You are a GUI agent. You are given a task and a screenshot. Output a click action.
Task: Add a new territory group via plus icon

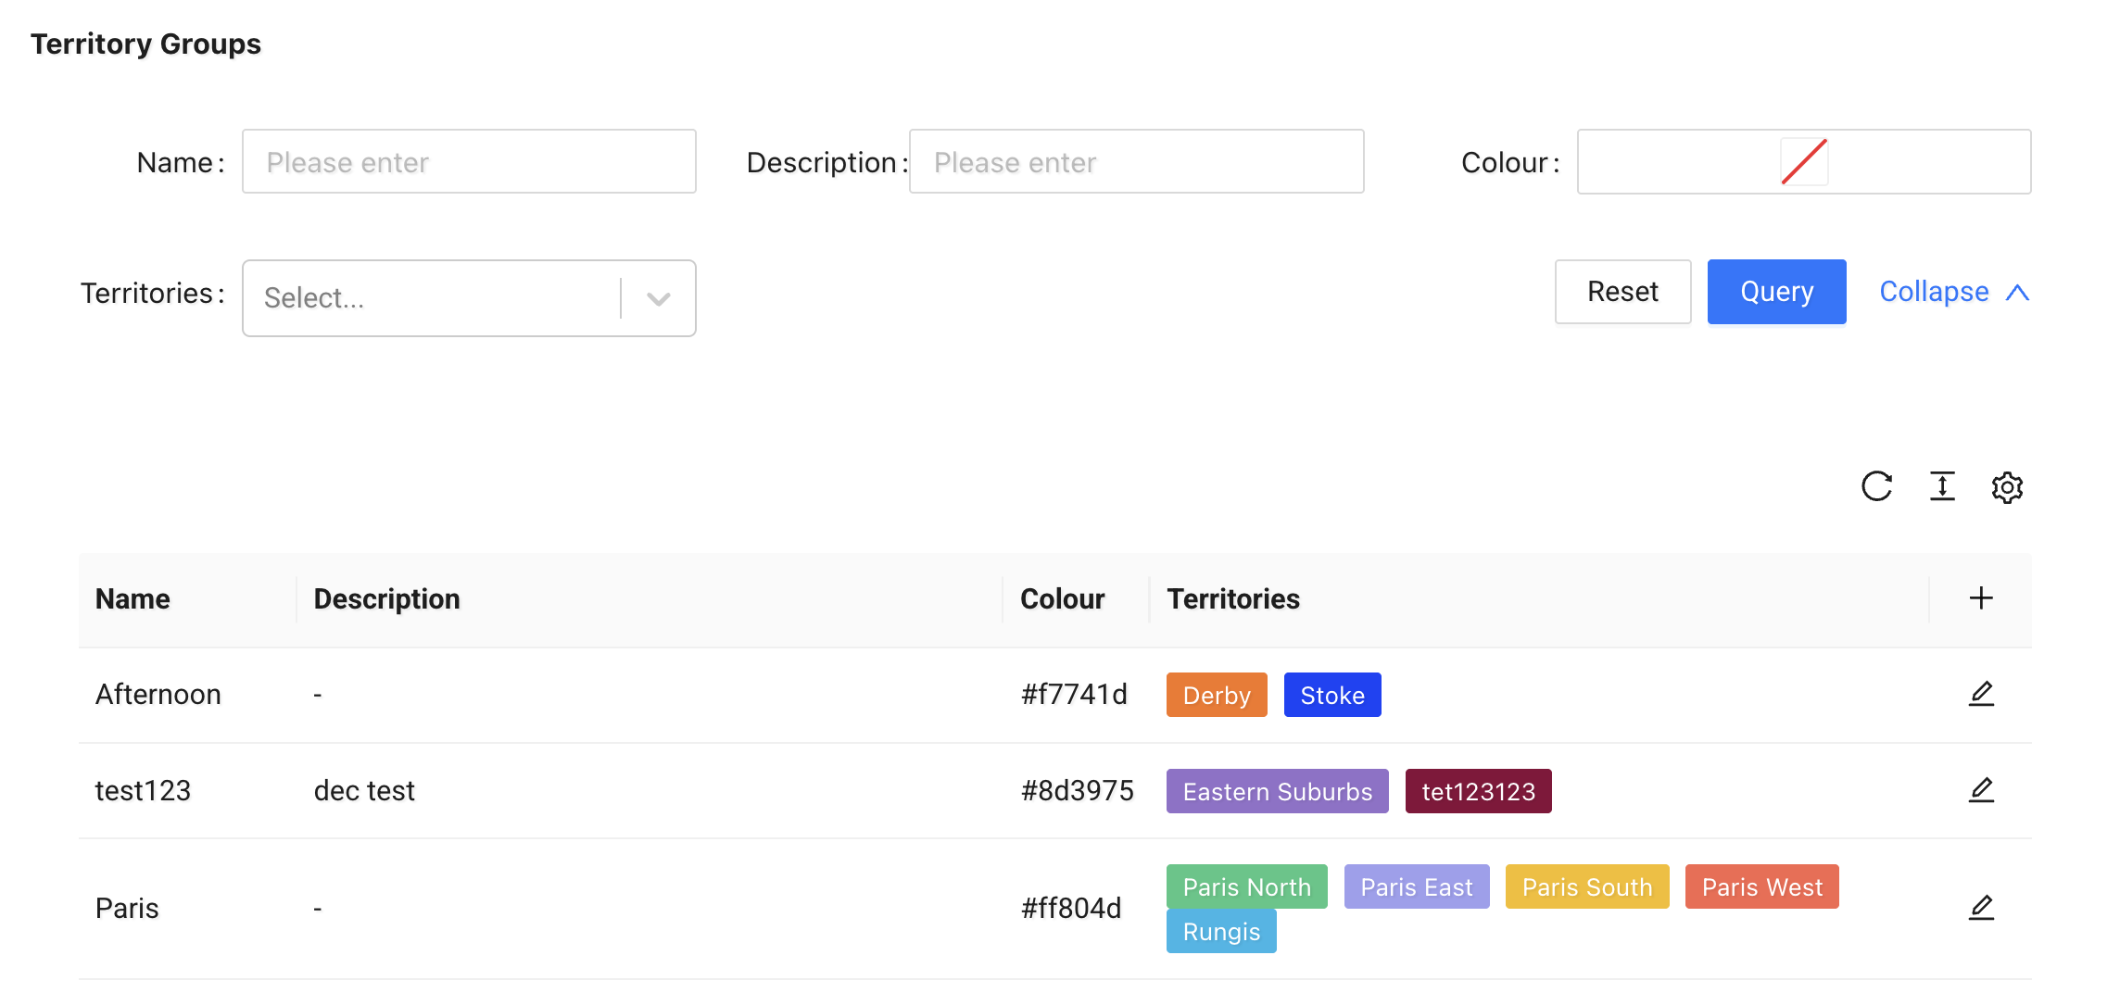pyautogui.click(x=1981, y=597)
